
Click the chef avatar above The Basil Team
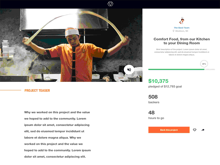(x=181, y=20)
